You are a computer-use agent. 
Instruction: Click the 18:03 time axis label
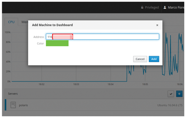click(76, 84)
